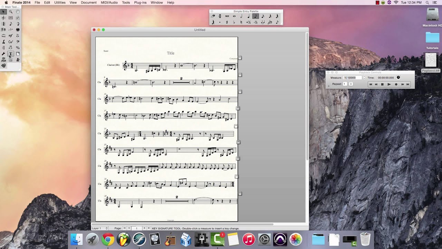Open the Tutorials folder on desktop
The image size is (442, 249).
432,40
